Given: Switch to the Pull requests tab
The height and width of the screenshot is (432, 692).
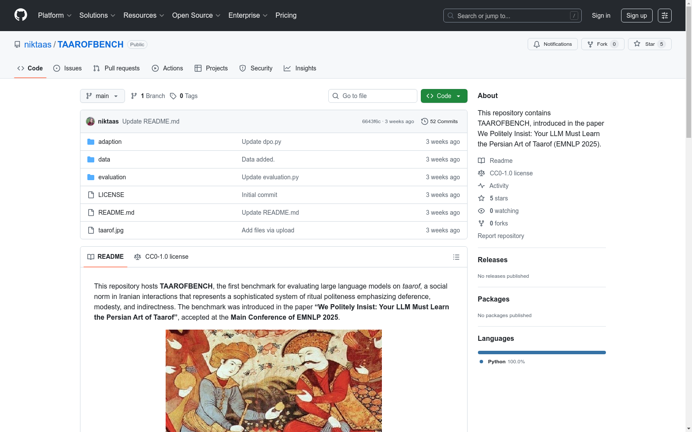Looking at the screenshot, I should point(116,68).
